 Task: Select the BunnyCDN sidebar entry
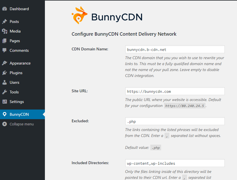22,114
